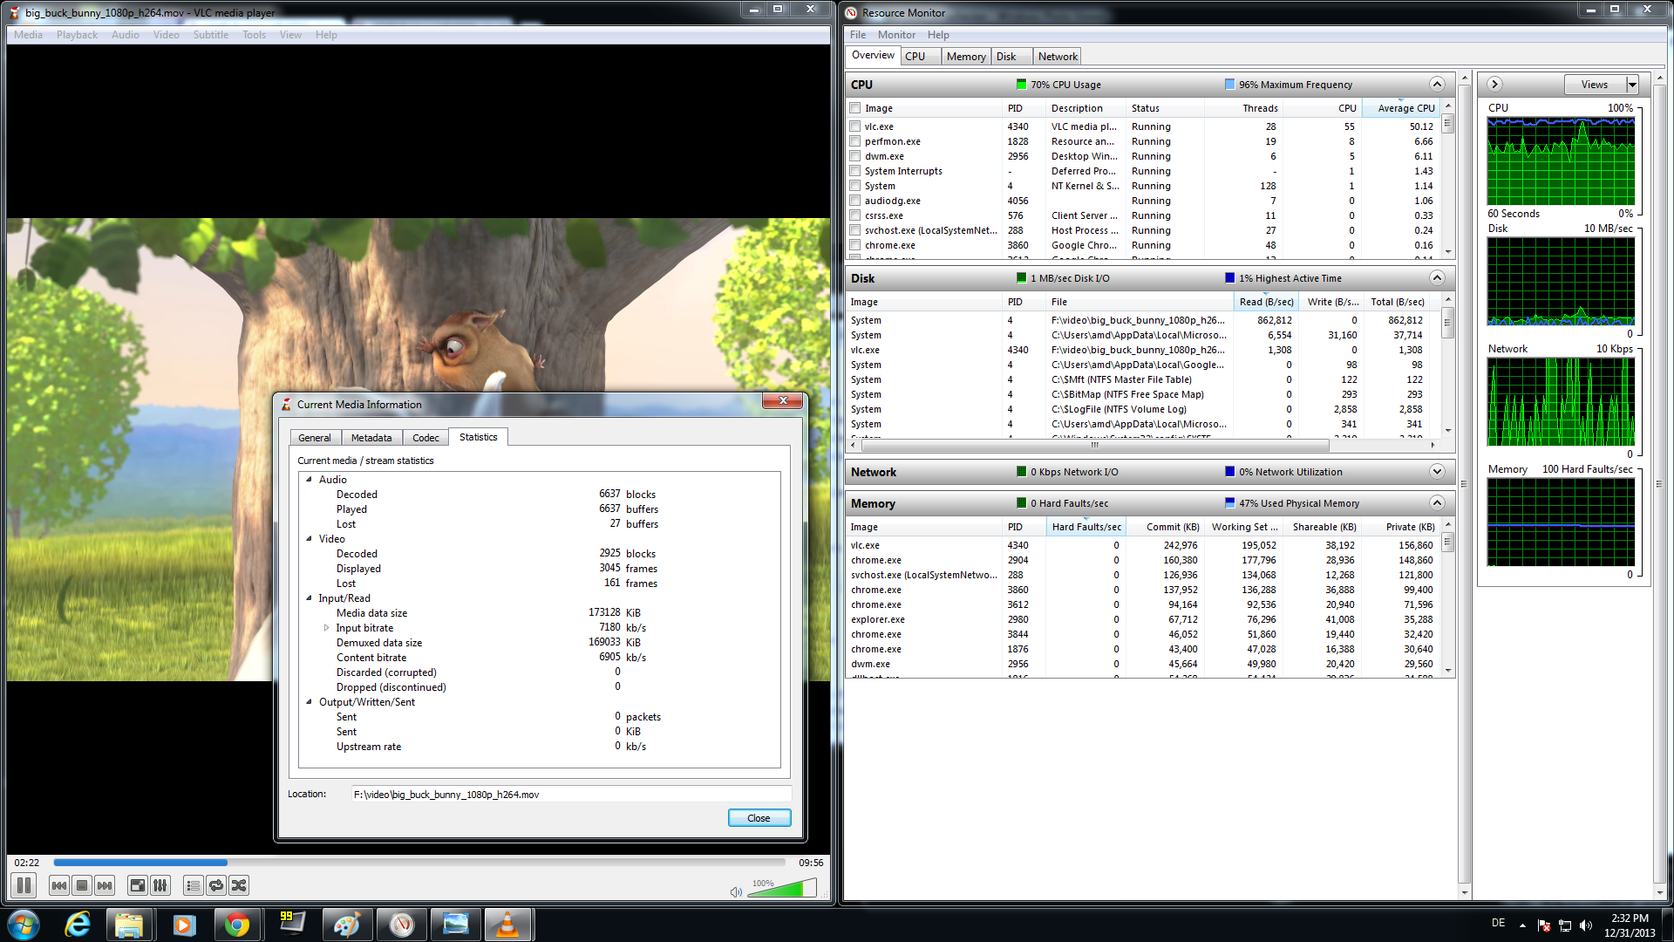The width and height of the screenshot is (1674, 942).
Task: Collapse Video statistics tree node
Action: point(309,538)
